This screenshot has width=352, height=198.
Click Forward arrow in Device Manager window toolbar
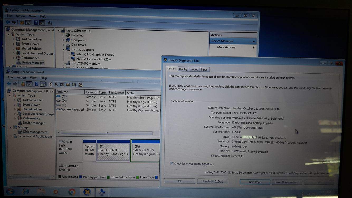(14, 22)
